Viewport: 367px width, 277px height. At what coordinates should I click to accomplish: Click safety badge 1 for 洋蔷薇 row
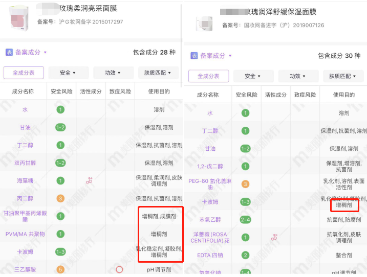245,238
